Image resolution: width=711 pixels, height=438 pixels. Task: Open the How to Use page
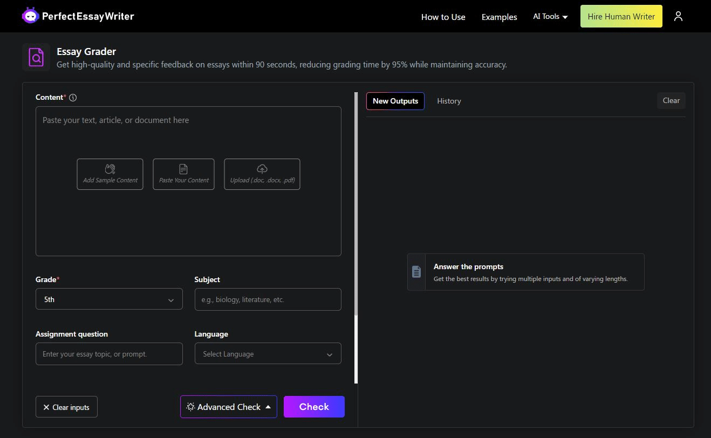pos(443,17)
